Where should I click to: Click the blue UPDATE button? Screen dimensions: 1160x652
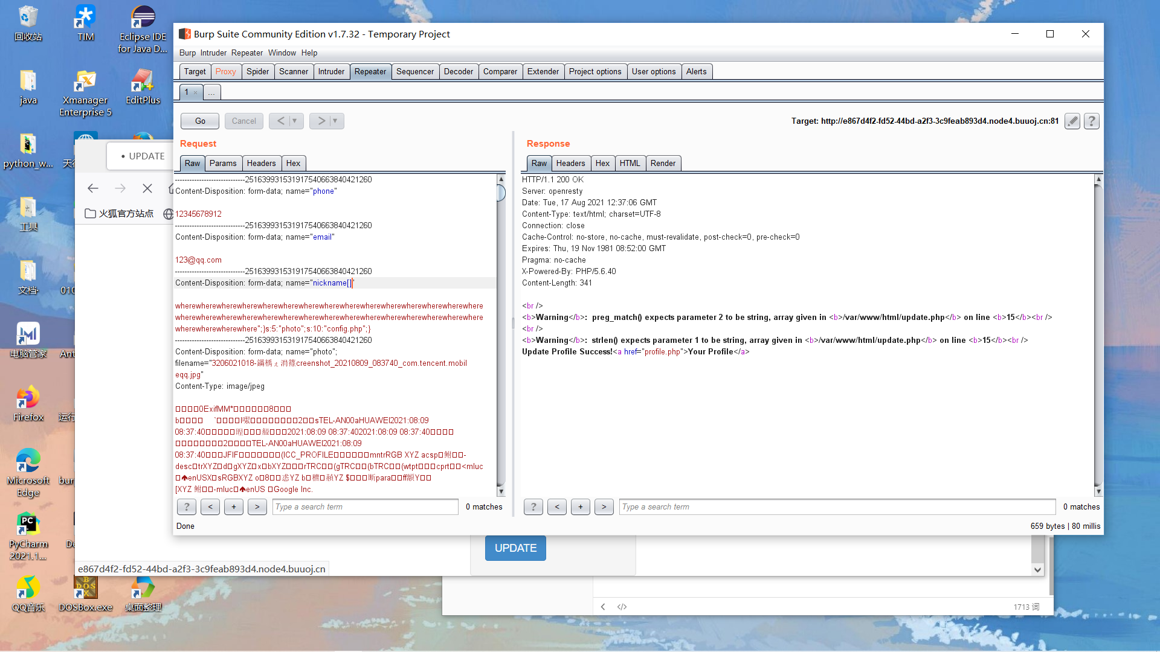tap(515, 548)
